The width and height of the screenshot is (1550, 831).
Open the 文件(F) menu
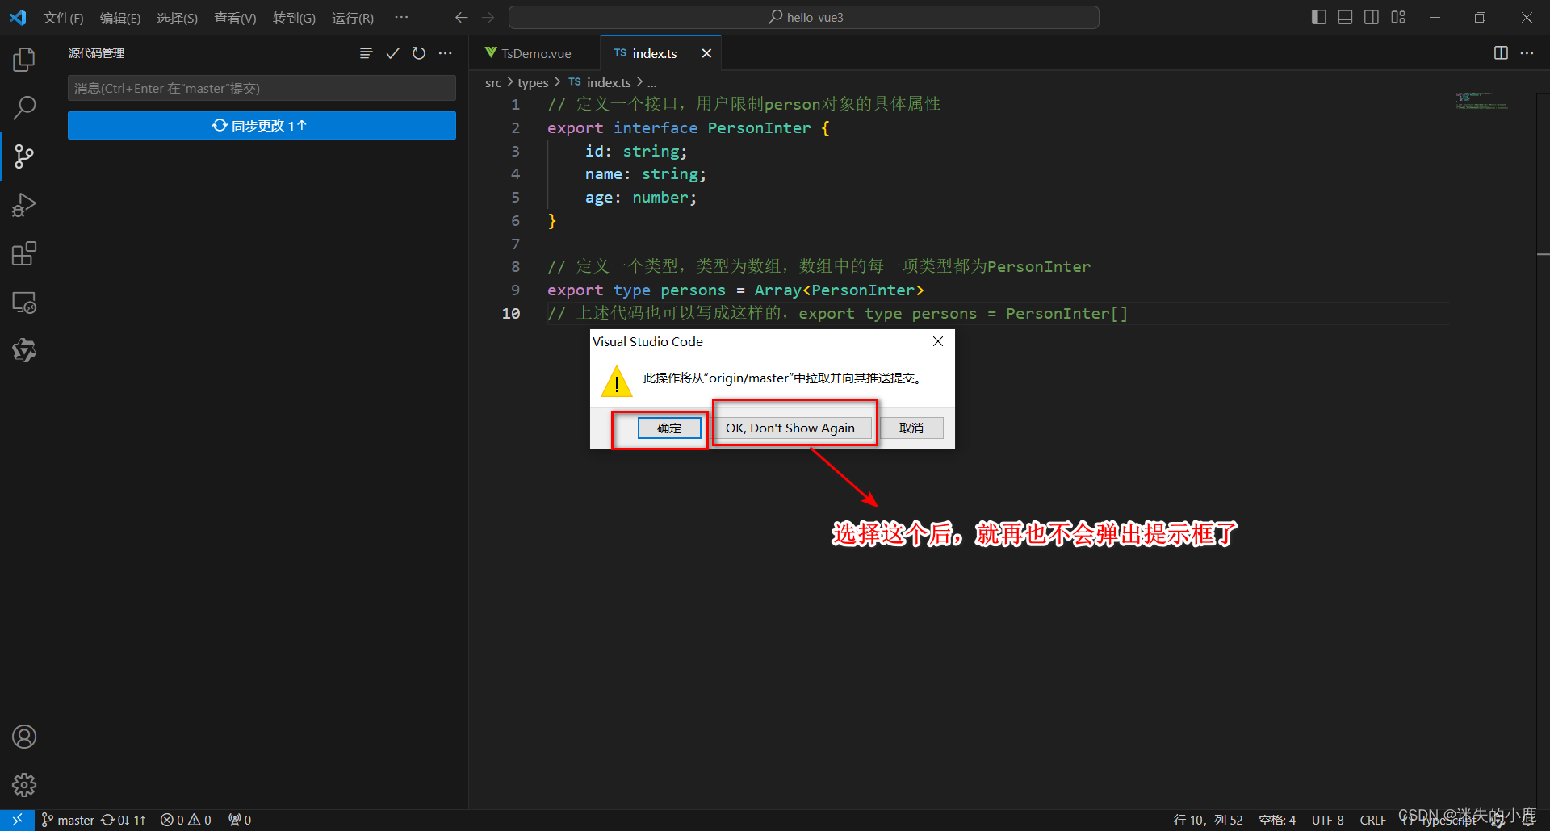[63, 18]
